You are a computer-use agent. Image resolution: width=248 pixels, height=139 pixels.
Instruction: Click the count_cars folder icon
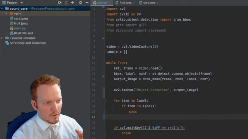[7, 8]
